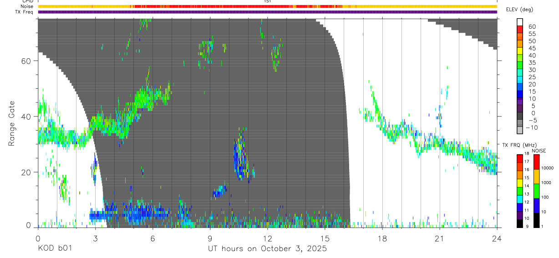
Task: Click the green 100–1000 NOISE legend segment
Action: 537,191
